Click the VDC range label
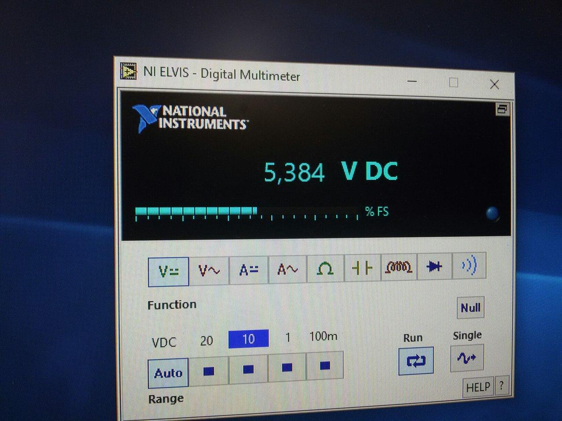This screenshot has width=562, height=421. click(164, 342)
